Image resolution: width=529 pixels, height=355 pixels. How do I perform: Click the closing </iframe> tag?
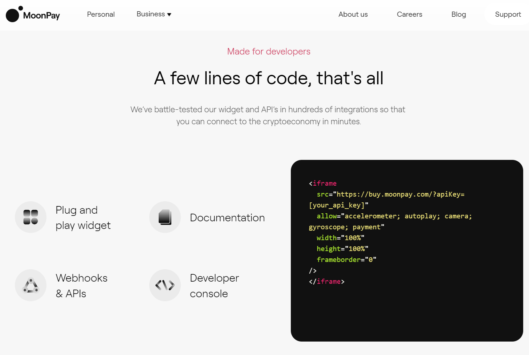327,282
